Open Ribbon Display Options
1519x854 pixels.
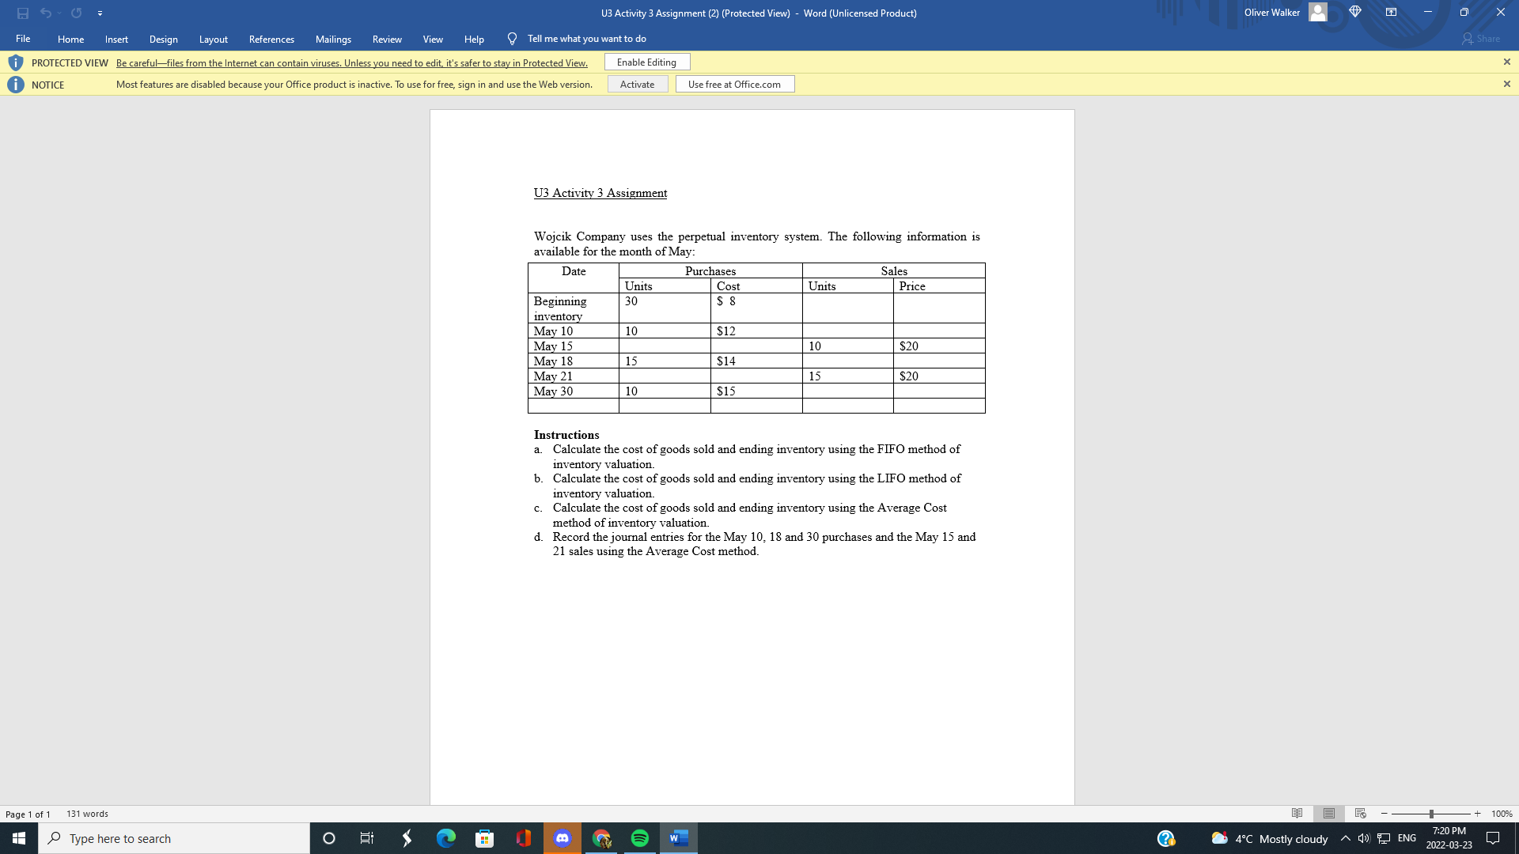[1392, 13]
